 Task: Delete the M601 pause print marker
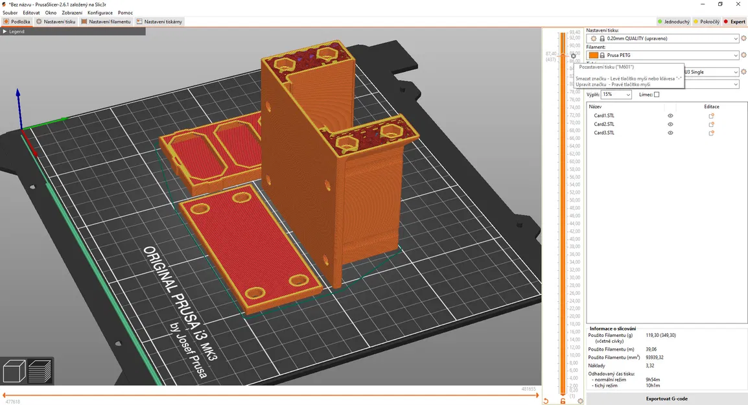(574, 56)
